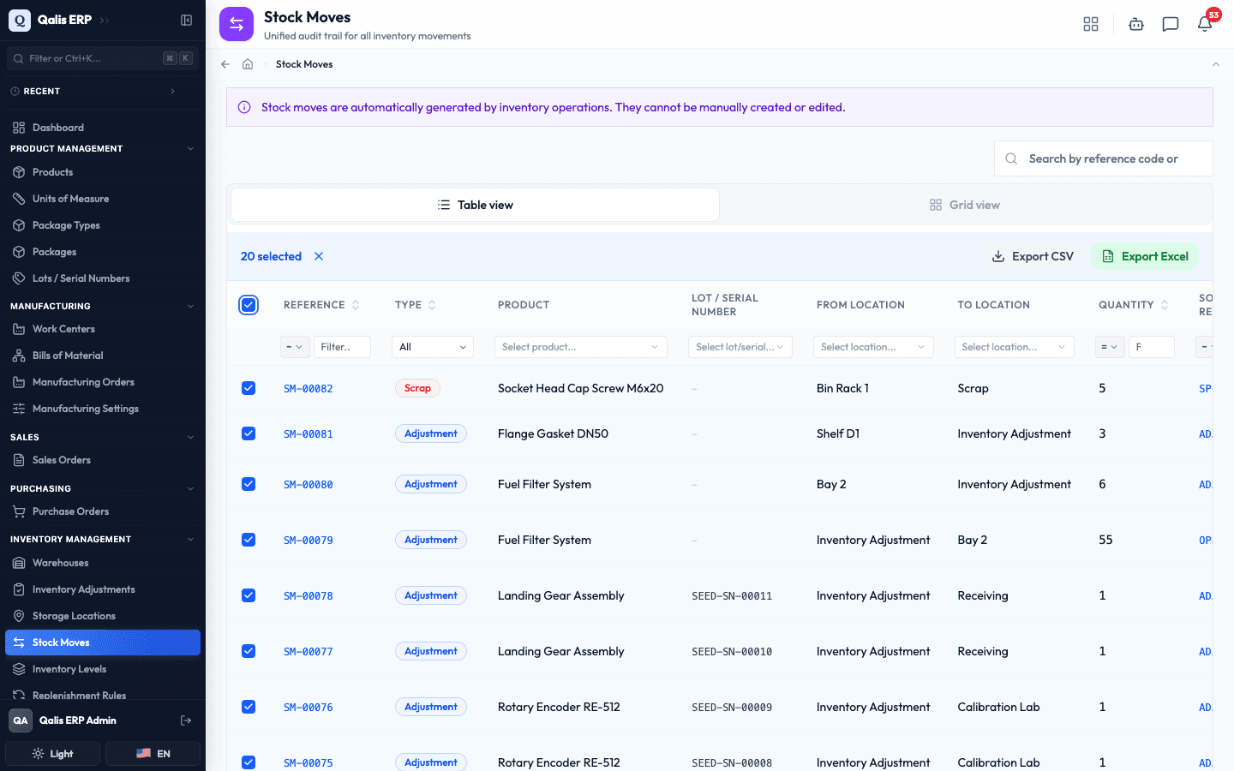Image resolution: width=1234 pixels, height=771 pixels.
Task: Uncheck row SM-00082 checkbox
Action: point(249,388)
